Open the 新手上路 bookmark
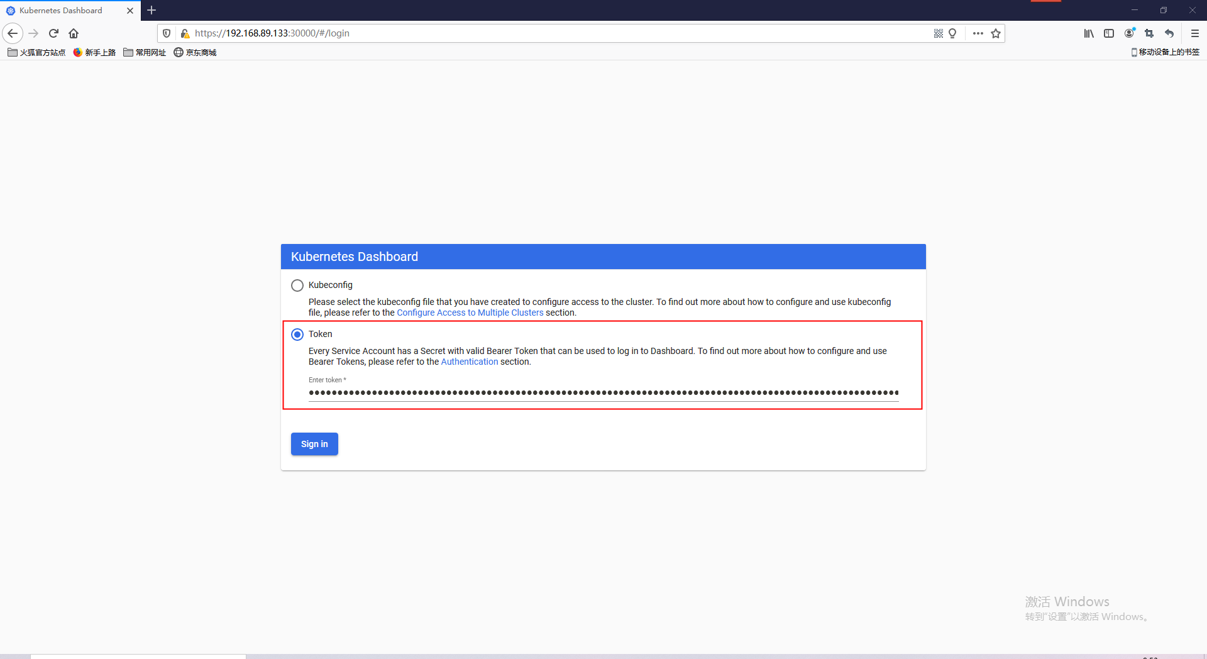The width and height of the screenshot is (1207, 659). [94, 52]
